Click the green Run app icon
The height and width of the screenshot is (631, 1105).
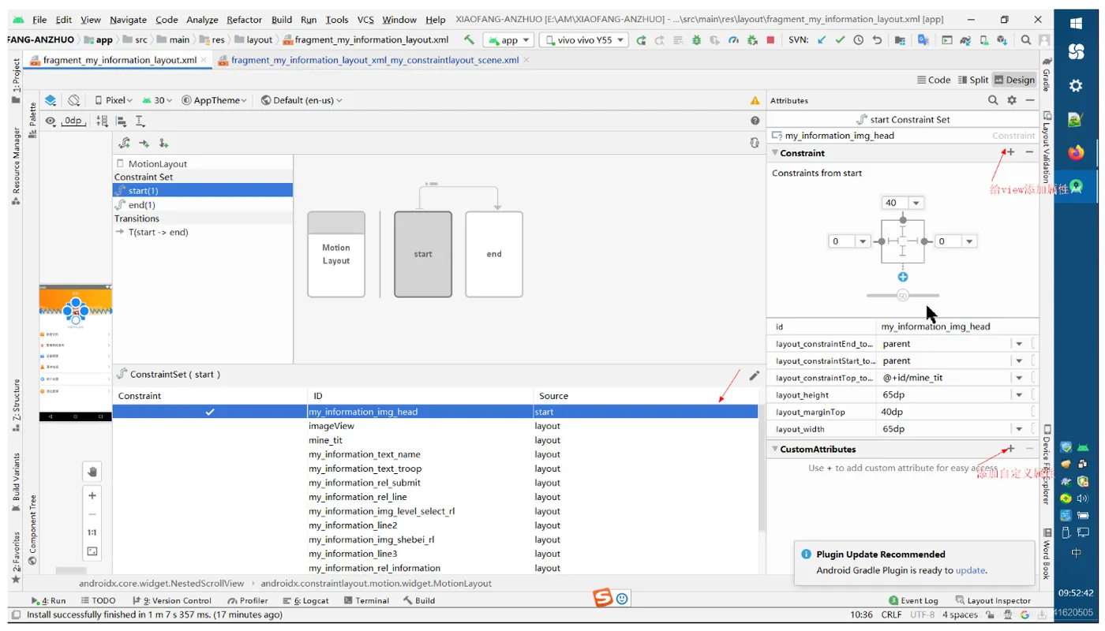[641, 39]
